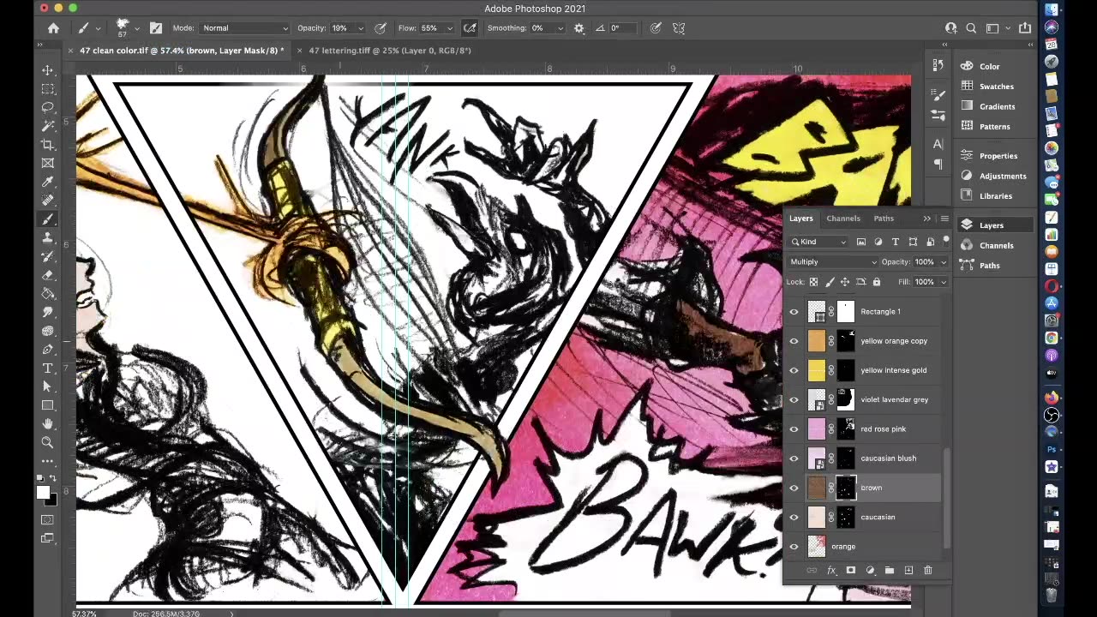Open the Flow percentage dropdown
1097x617 pixels.
[449, 28]
